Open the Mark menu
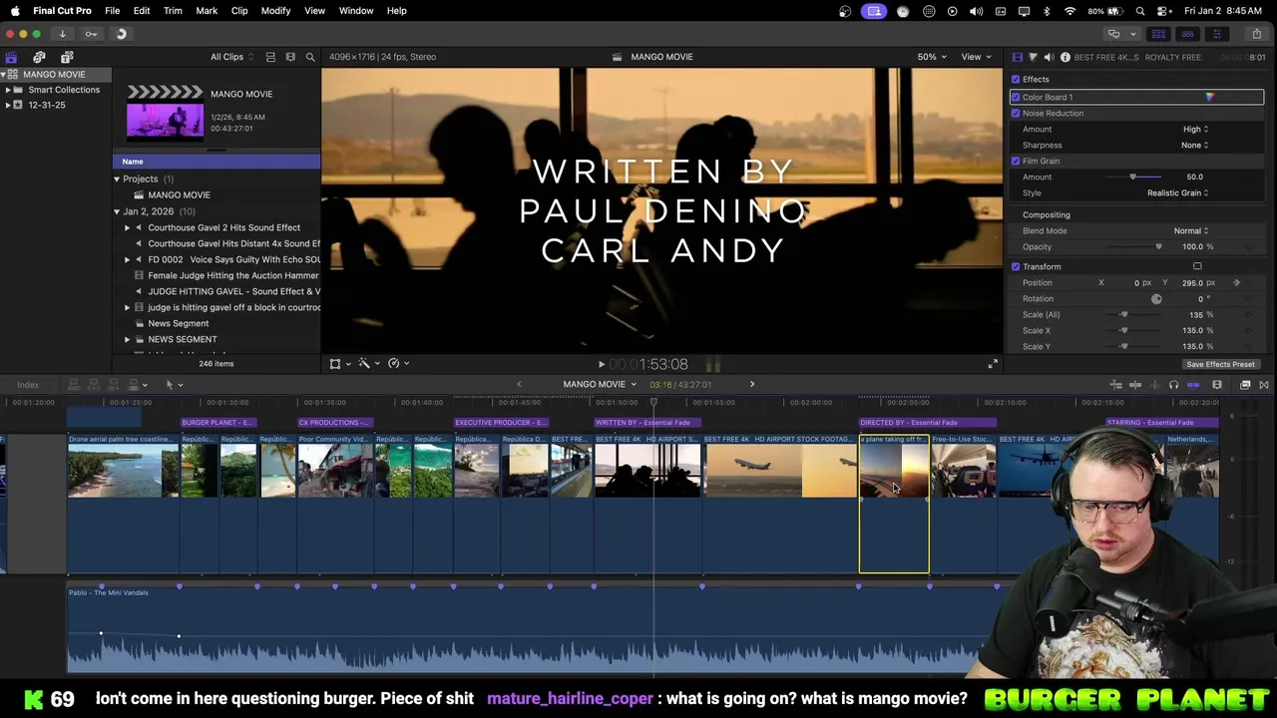The image size is (1277, 718). pos(207,11)
